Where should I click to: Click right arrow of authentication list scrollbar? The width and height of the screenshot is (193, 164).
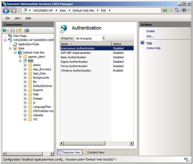[x=132, y=143]
